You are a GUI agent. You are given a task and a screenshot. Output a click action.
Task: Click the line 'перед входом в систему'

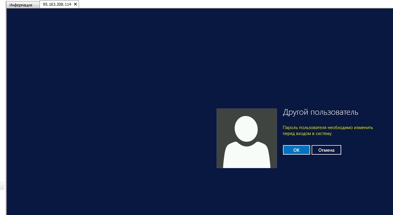[x=308, y=134]
